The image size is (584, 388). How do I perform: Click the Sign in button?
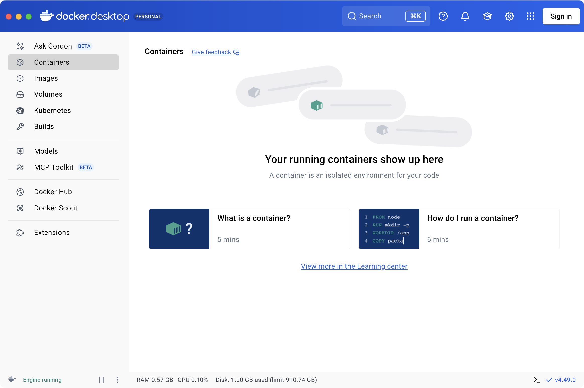[x=561, y=16]
